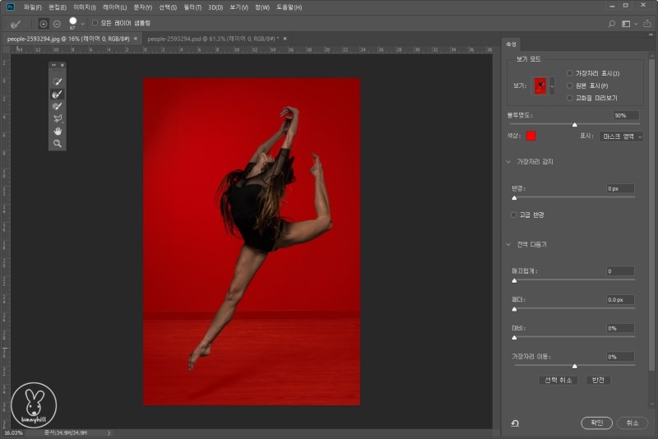Image resolution: width=658 pixels, height=439 pixels.
Task: Select the Refine Edge Brush tool
Action: coord(58,95)
